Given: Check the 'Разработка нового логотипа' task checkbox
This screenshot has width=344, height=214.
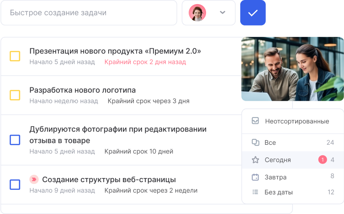Looking at the screenshot, I should (15, 95).
